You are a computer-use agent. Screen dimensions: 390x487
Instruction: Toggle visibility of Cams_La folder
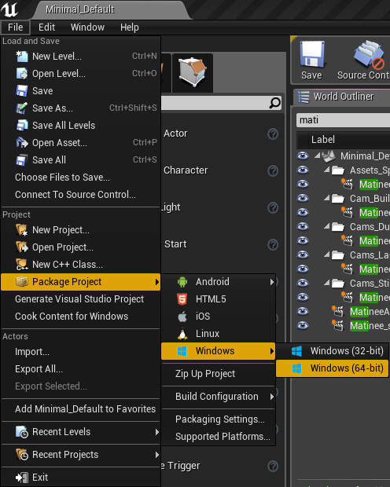(303, 254)
